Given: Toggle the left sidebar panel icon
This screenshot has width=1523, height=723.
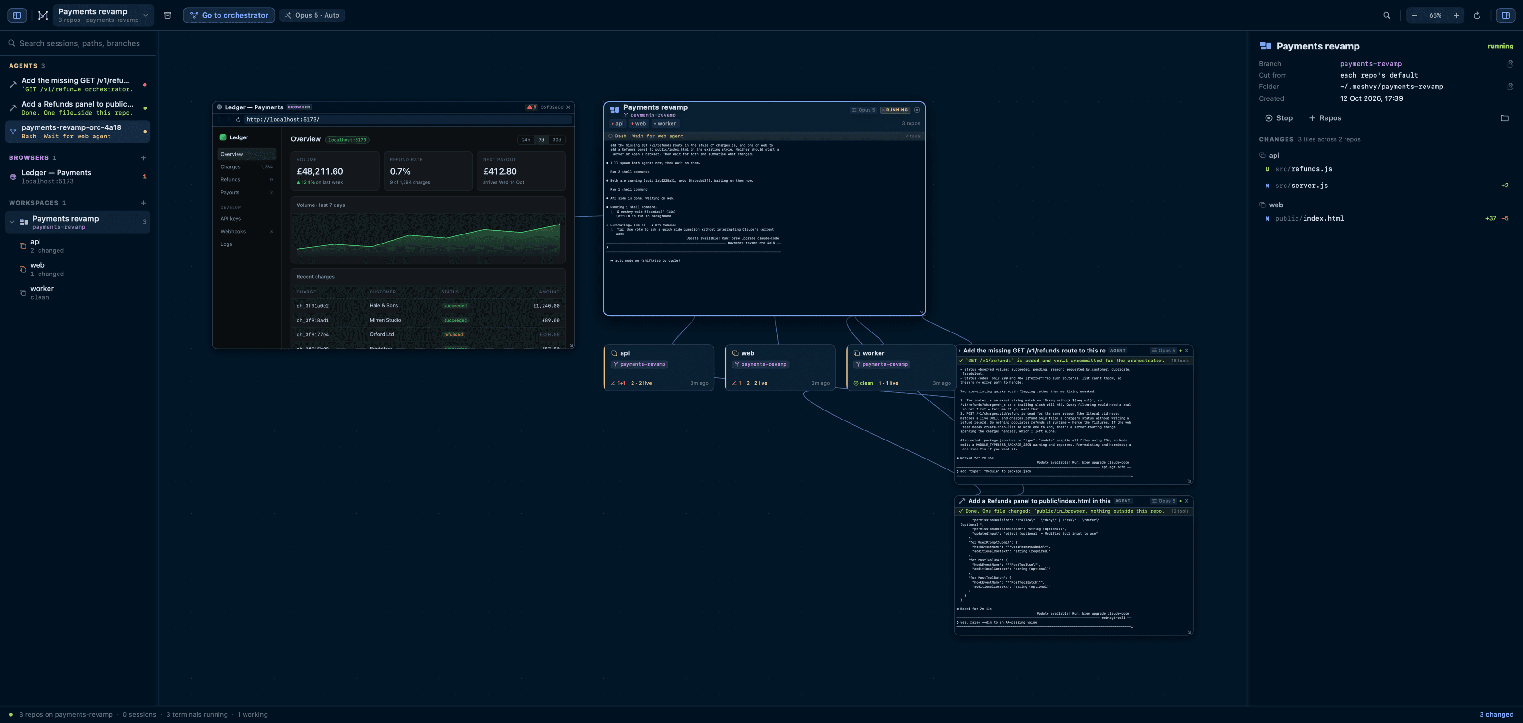Looking at the screenshot, I should pos(17,15).
